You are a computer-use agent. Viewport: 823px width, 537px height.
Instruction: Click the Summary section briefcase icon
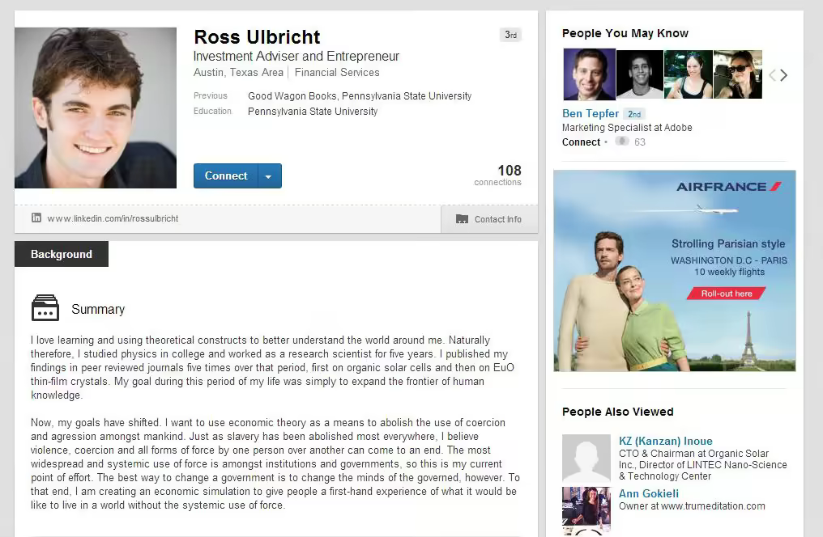tap(45, 308)
